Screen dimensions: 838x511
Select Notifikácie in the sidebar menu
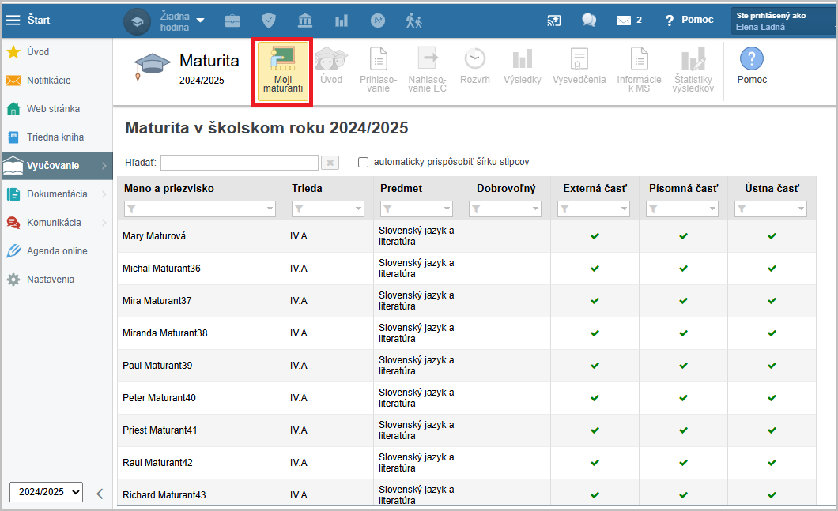click(x=49, y=81)
